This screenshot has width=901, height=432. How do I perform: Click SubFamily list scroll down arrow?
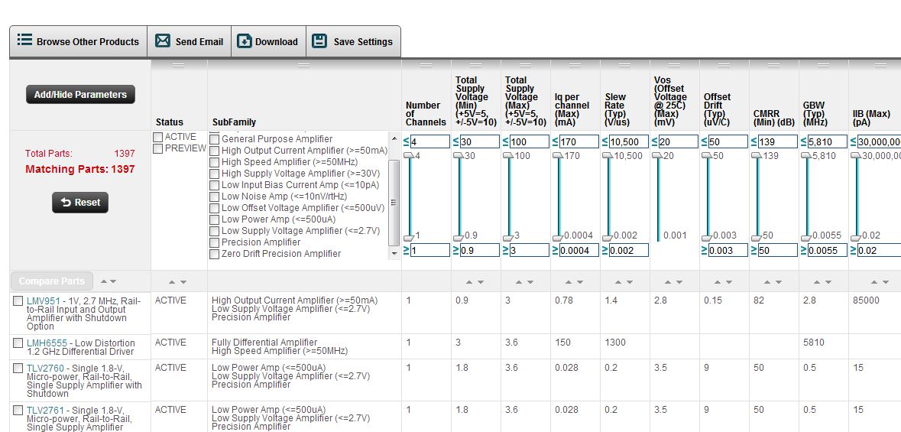[394, 253]
